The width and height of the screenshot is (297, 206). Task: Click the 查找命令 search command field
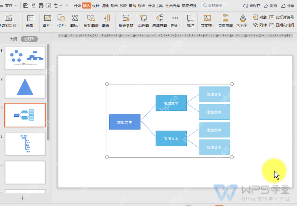214,6
